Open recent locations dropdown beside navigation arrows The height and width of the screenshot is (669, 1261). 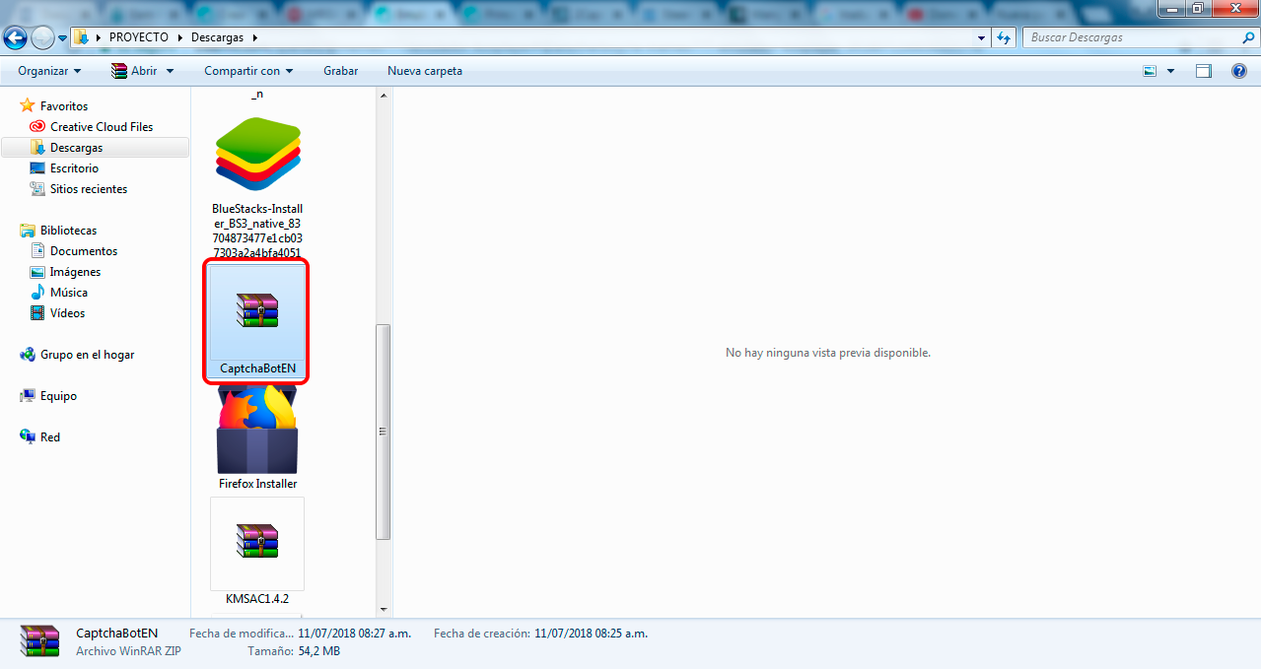63,38
